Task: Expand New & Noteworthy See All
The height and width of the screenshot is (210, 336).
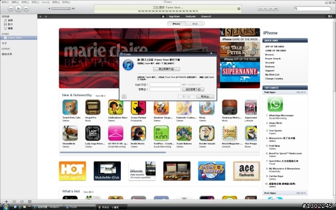Action: 100,96
